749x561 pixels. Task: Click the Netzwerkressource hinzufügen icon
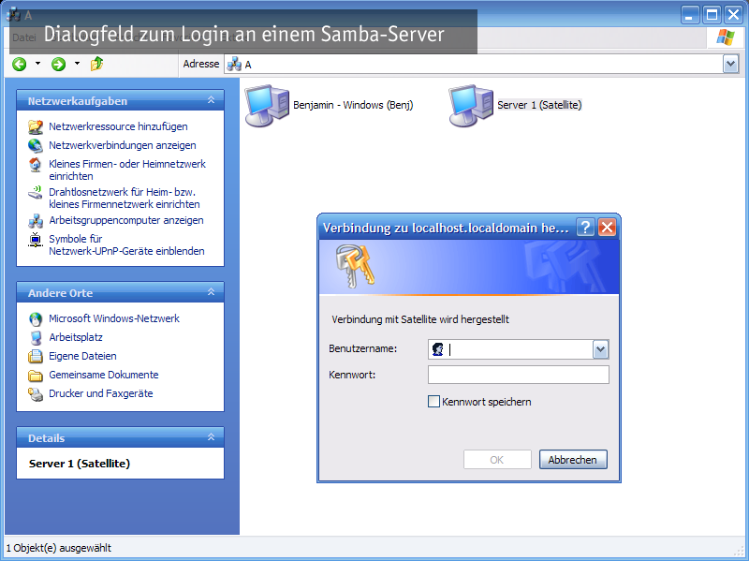pos(36,126)
